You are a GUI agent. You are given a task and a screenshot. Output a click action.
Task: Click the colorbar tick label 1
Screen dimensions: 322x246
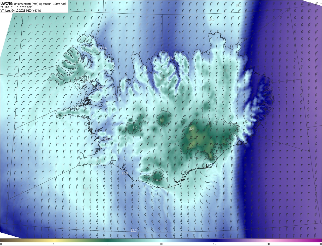pos(54,244)
